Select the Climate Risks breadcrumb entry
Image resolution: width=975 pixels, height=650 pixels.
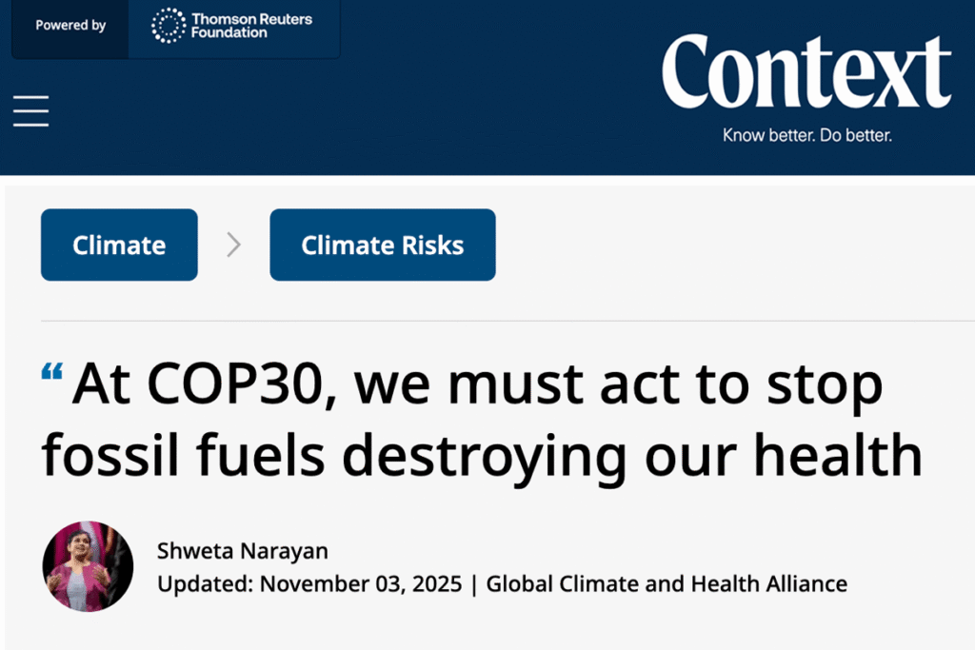coord(382,245)
